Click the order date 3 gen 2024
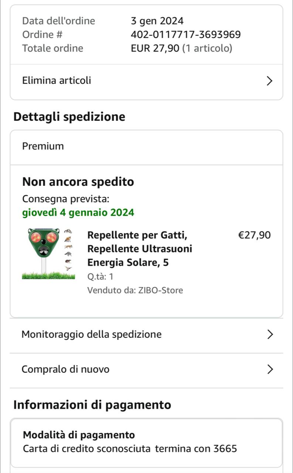This screenshot has width=293, height=473. pos(157,21)
